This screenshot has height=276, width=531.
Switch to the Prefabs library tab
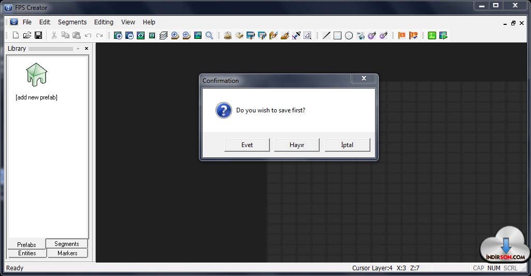[x=26, y=244]
